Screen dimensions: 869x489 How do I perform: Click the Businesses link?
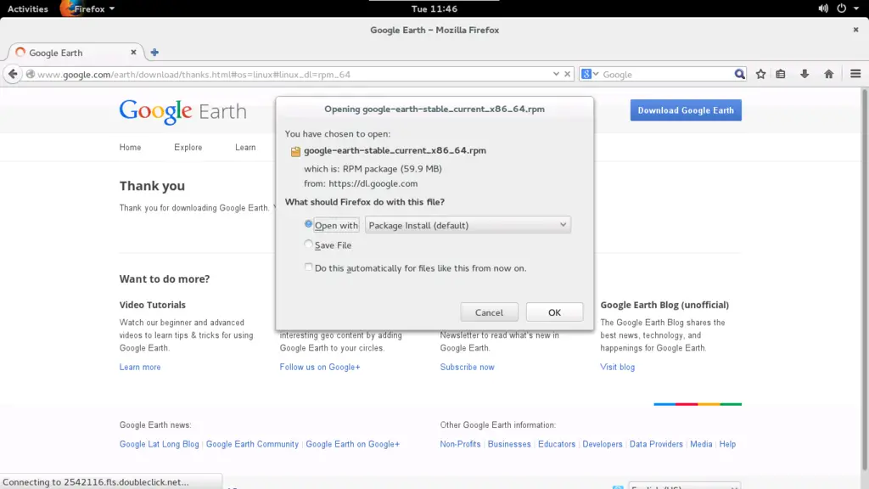pyautogui.click(x=509, y=444)
